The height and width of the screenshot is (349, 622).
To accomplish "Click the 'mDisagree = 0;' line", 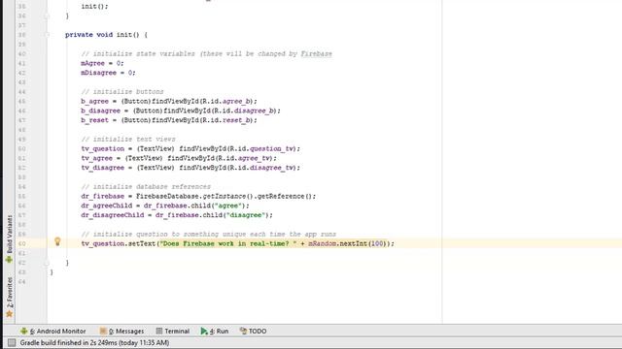I will pyautogui.click(x=108, y=73).
